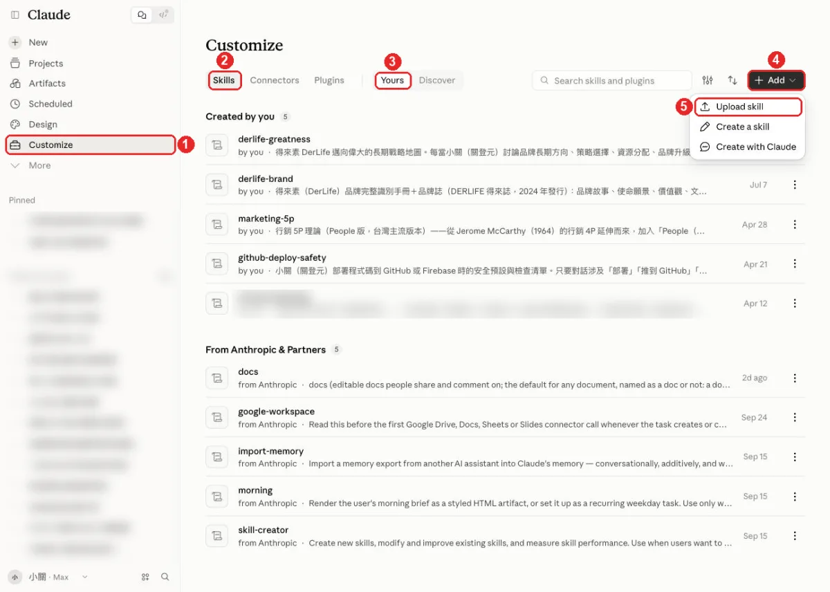Viewport: 830px width, 592px height.
Task: Click the Projects icon
Action: (15, 63)
